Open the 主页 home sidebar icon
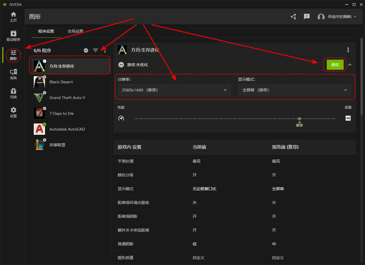 click(x=13, y=17)
